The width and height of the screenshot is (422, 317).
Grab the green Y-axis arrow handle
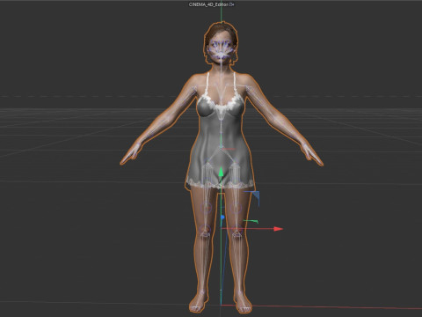[x=222, y=173]
